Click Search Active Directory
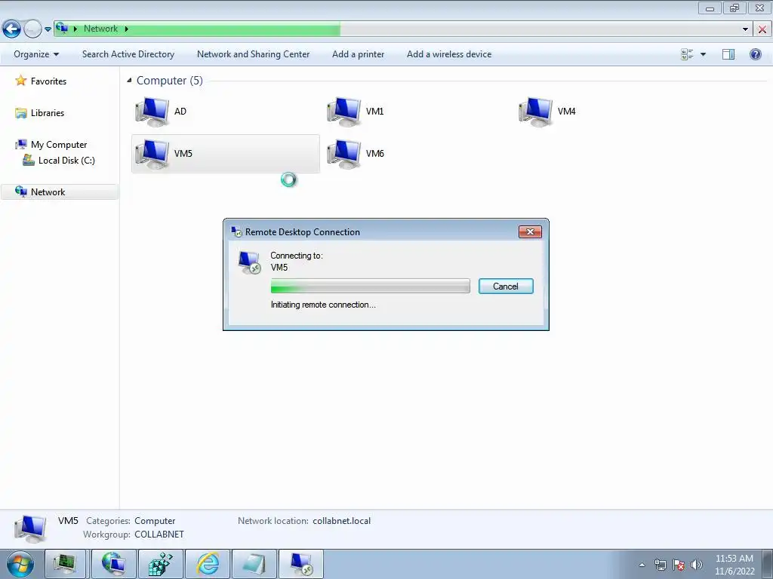The image size is (773, 579). [x=128, y=54]
